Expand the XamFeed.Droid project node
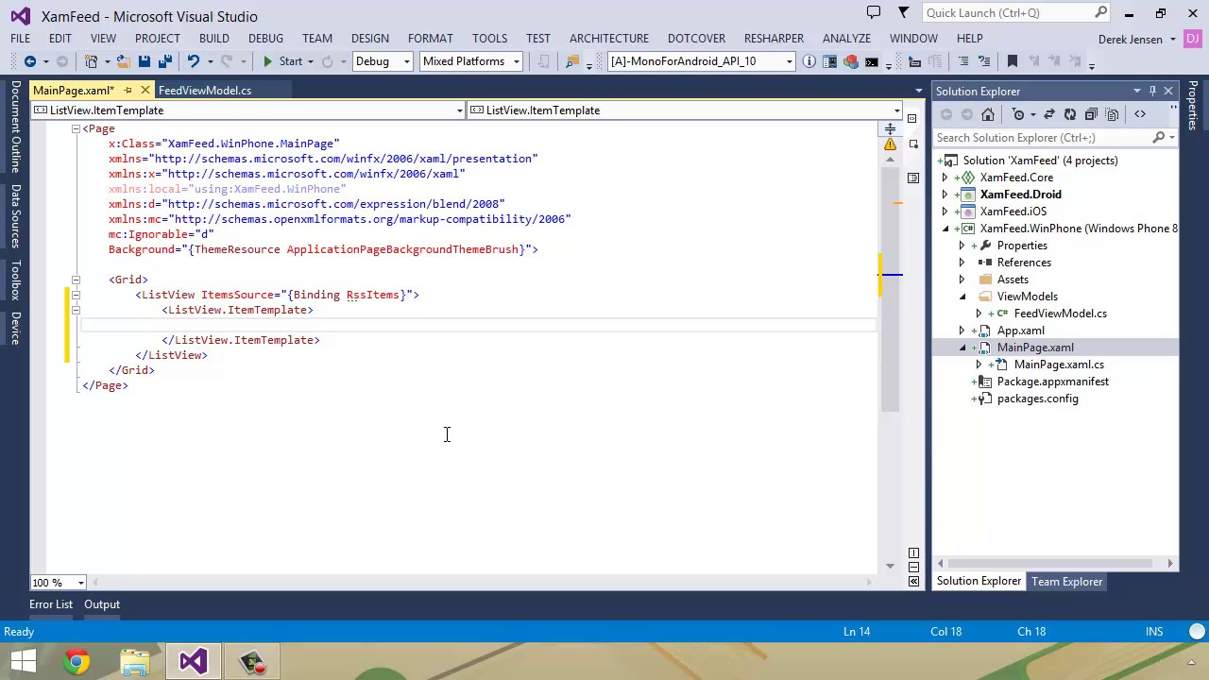 click(945, 195)
